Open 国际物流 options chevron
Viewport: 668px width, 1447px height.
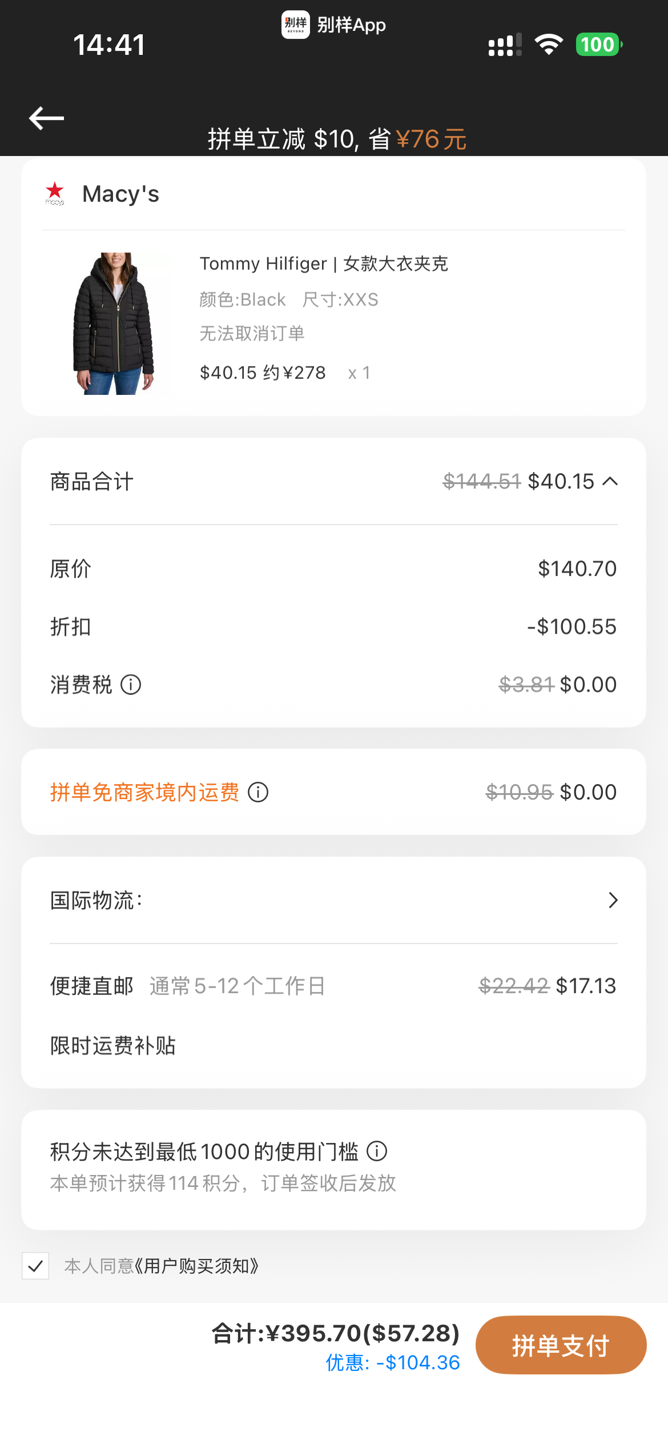pos(613,901)
